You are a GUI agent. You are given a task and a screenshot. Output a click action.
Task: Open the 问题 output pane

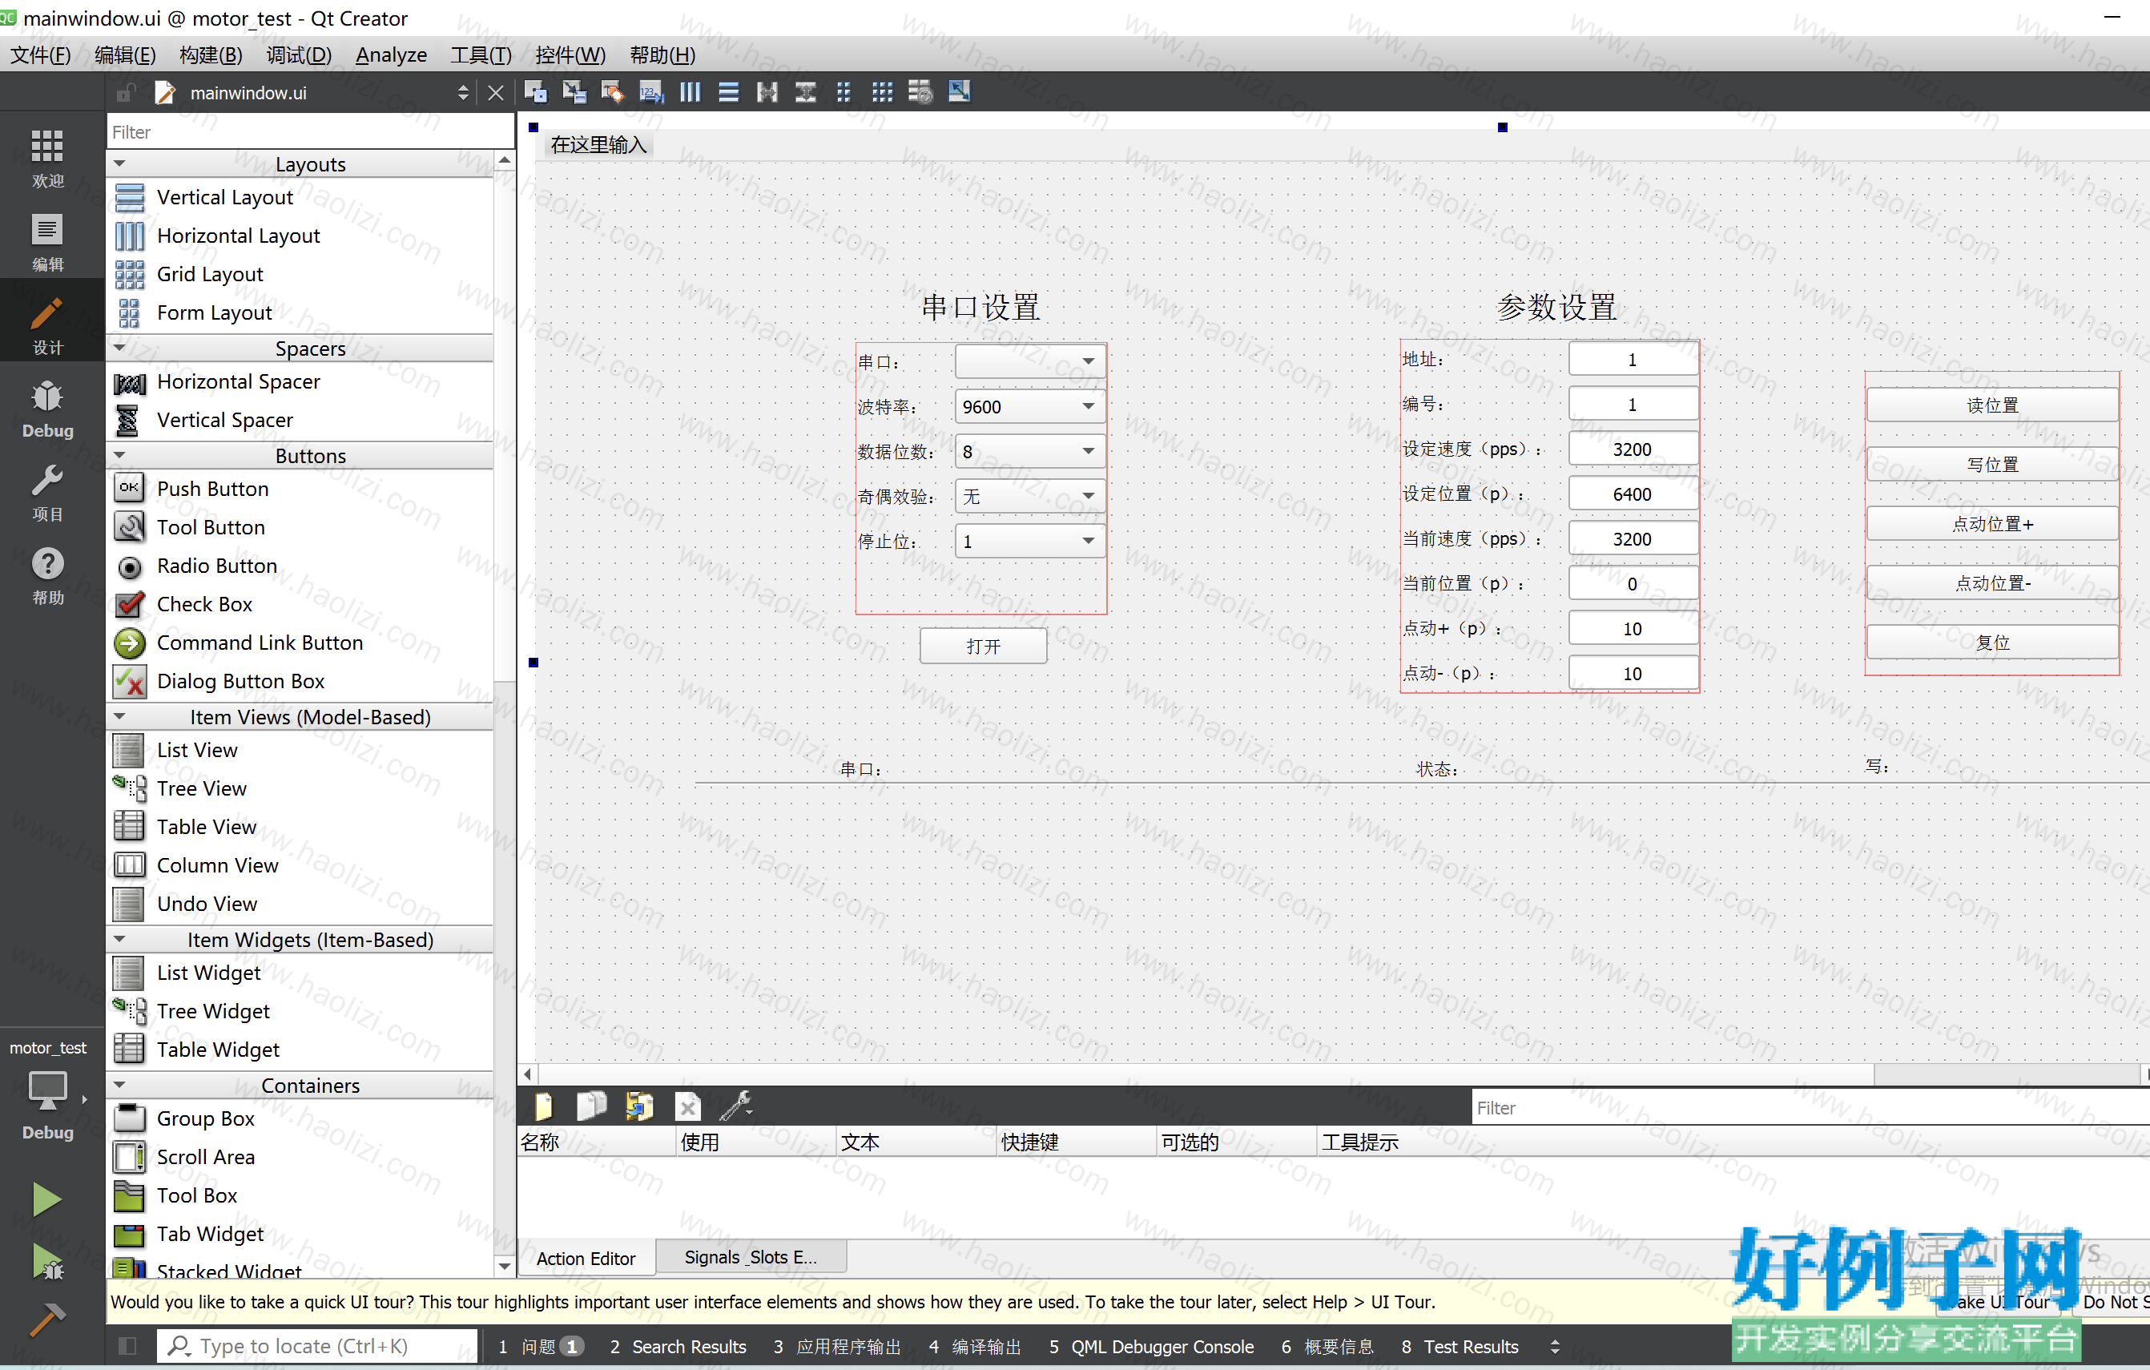tap(541, 1346)
